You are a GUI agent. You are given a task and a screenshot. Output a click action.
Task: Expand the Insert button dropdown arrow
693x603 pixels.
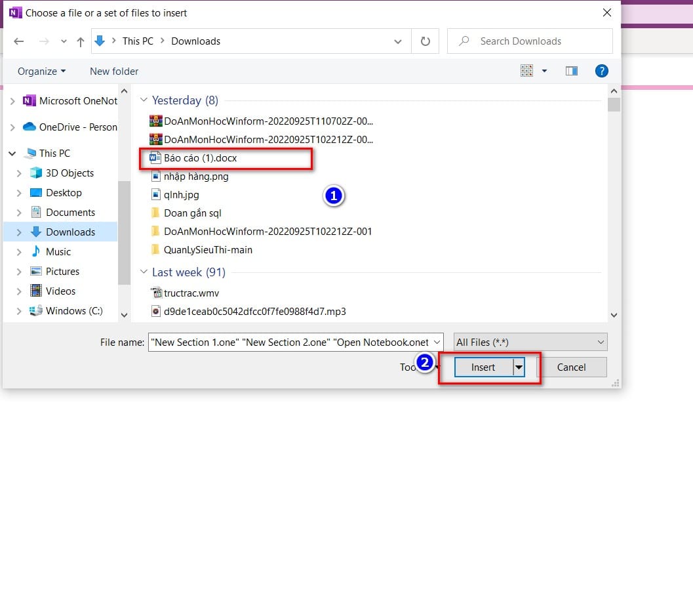coord(519,367)
